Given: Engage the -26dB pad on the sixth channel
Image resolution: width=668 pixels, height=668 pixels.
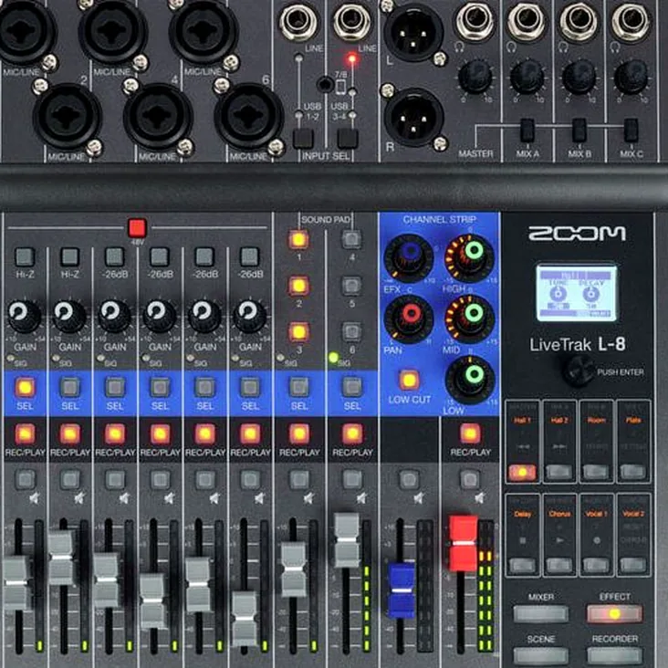Looking at the screenshot, I should point(250,257).
